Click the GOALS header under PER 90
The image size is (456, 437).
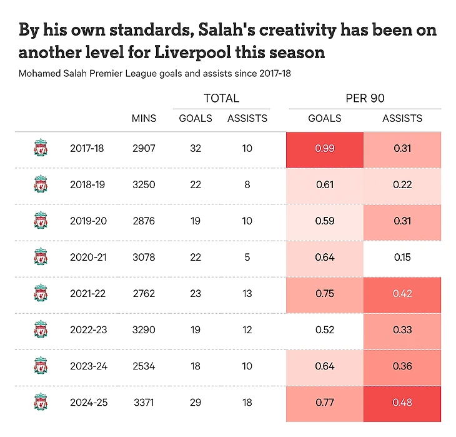[x=325, y=118]
